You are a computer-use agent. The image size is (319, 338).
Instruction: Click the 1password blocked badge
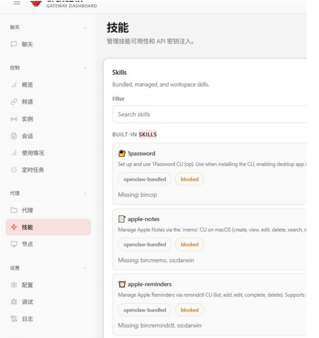click(189, 179)
